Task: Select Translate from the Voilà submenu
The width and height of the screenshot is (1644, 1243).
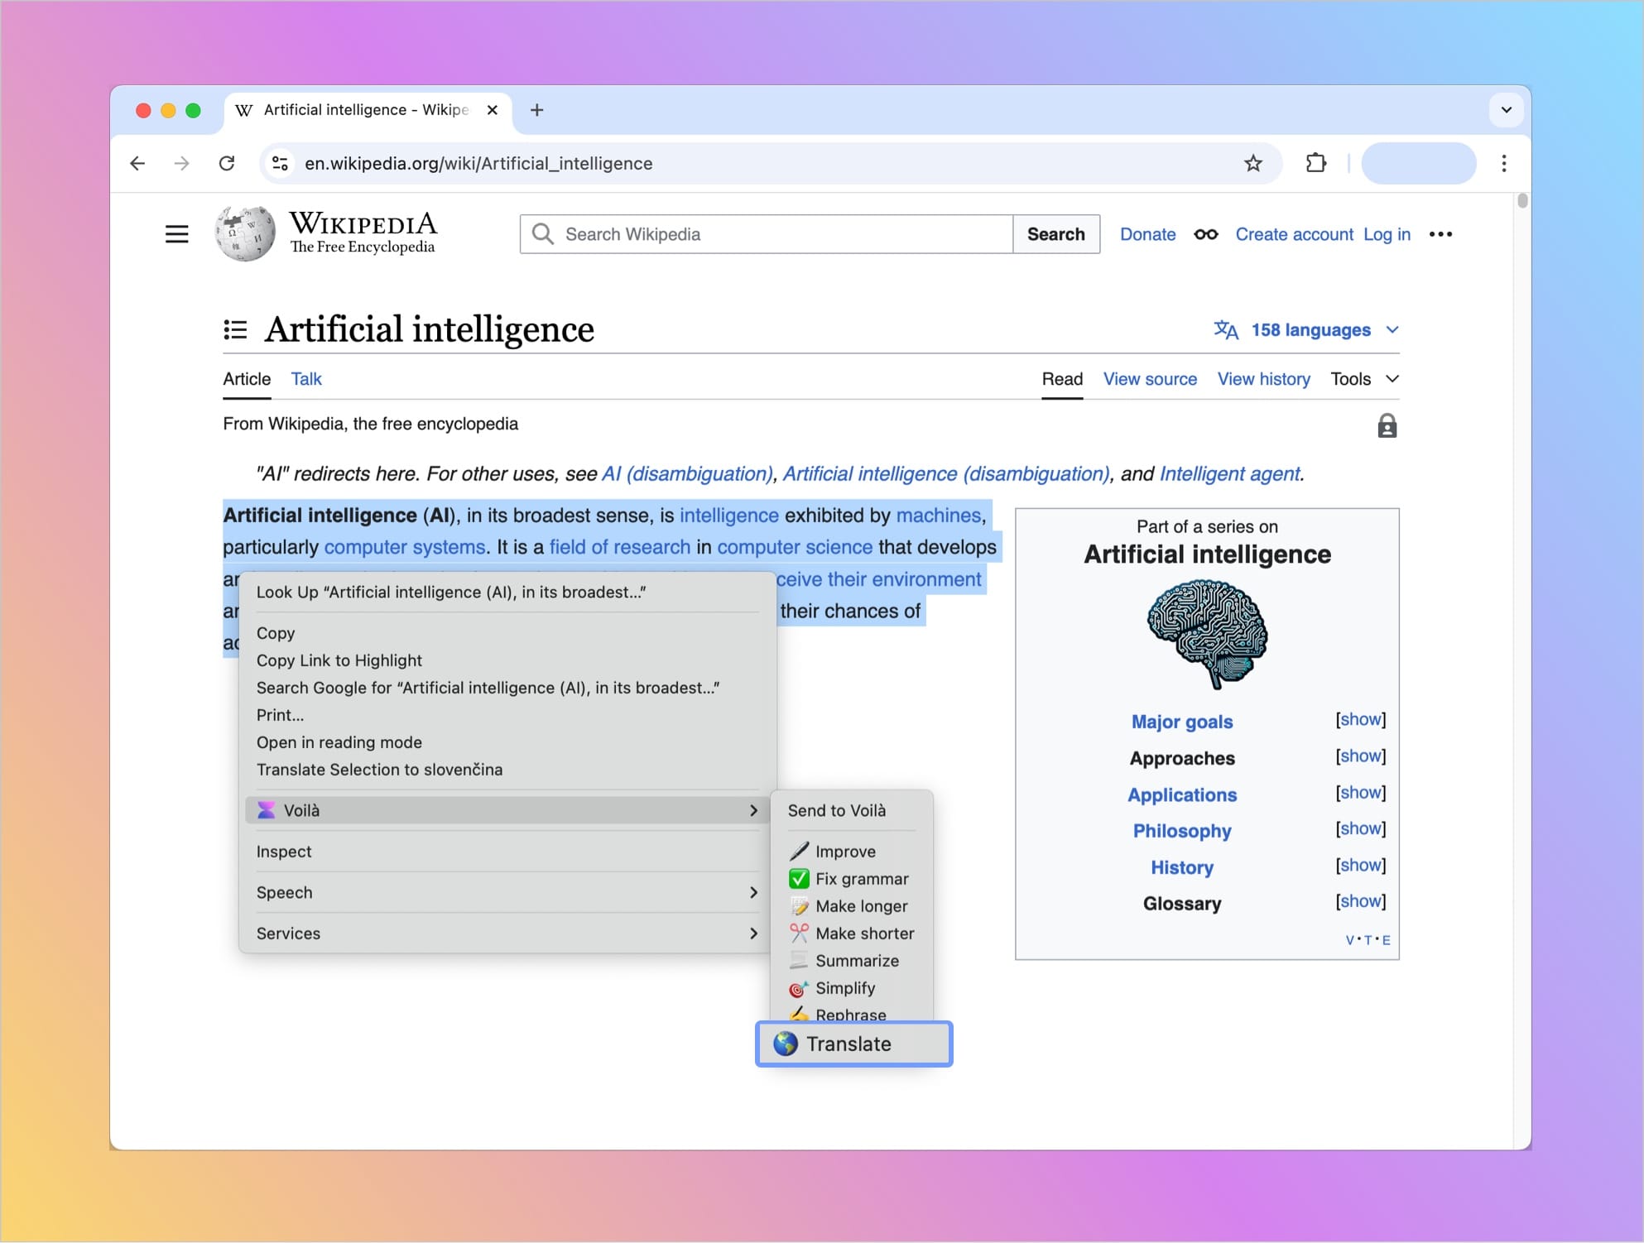Action: coord(852,1044)
